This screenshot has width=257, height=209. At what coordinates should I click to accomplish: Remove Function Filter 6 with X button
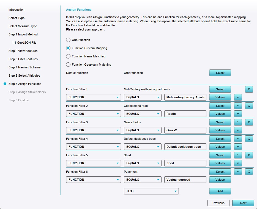(249, 172)
